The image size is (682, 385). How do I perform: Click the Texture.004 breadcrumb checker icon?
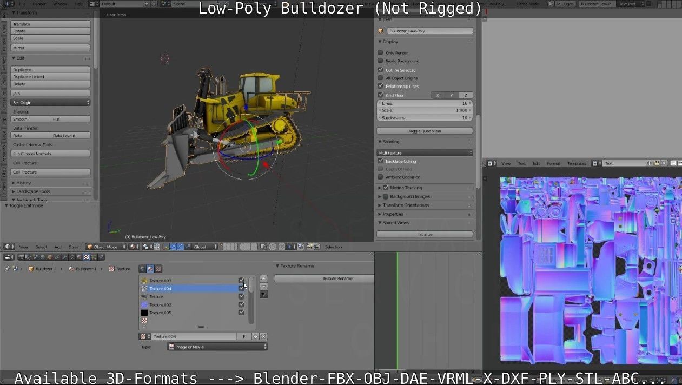(112, 269)
